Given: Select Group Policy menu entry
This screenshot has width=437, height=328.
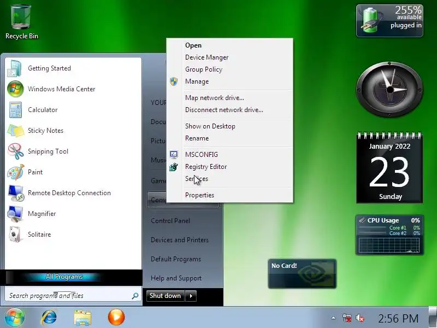Looking at the screenshot, I should coord(229,69).
